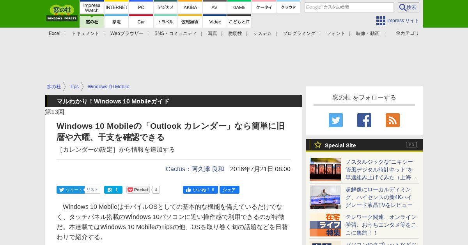Click the Windows 10 Mobile breadcrumb link
Image resolution: width=468 pixels, height=245 pixels.
108,87
